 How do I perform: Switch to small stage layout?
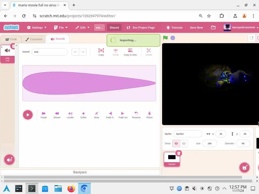click(251, 38)
